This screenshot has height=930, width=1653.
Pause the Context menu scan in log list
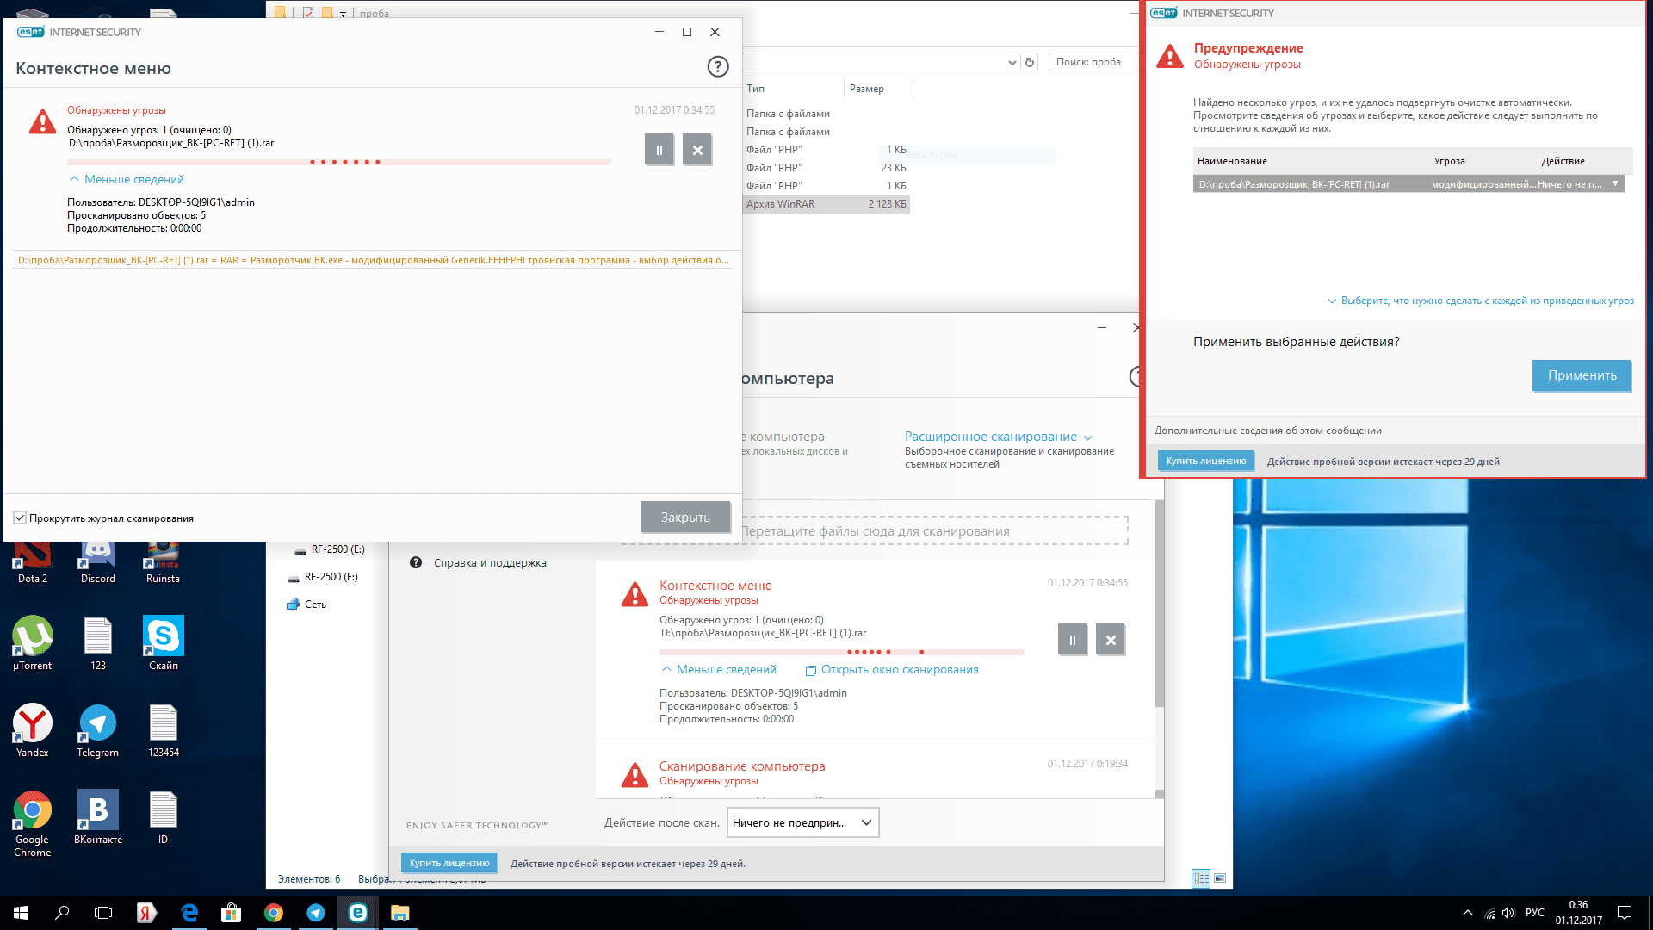[x=1072, y=640]
